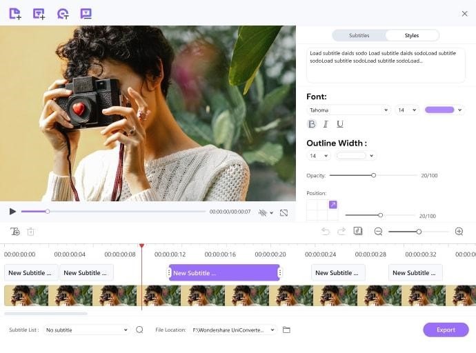
Task: Click the purple font color swatch
Action: click(x=439, y=110)
